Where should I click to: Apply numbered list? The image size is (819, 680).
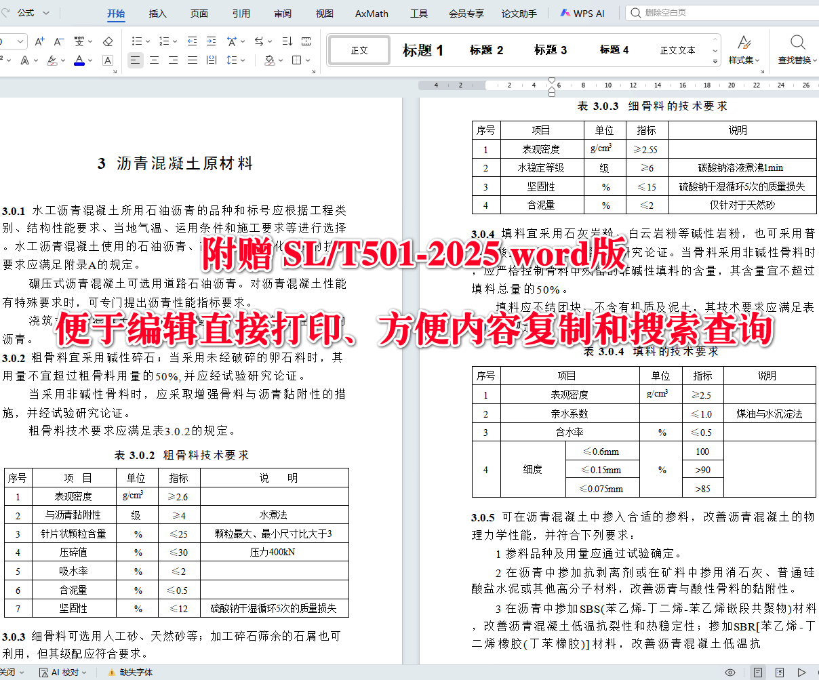pos(164,42)
